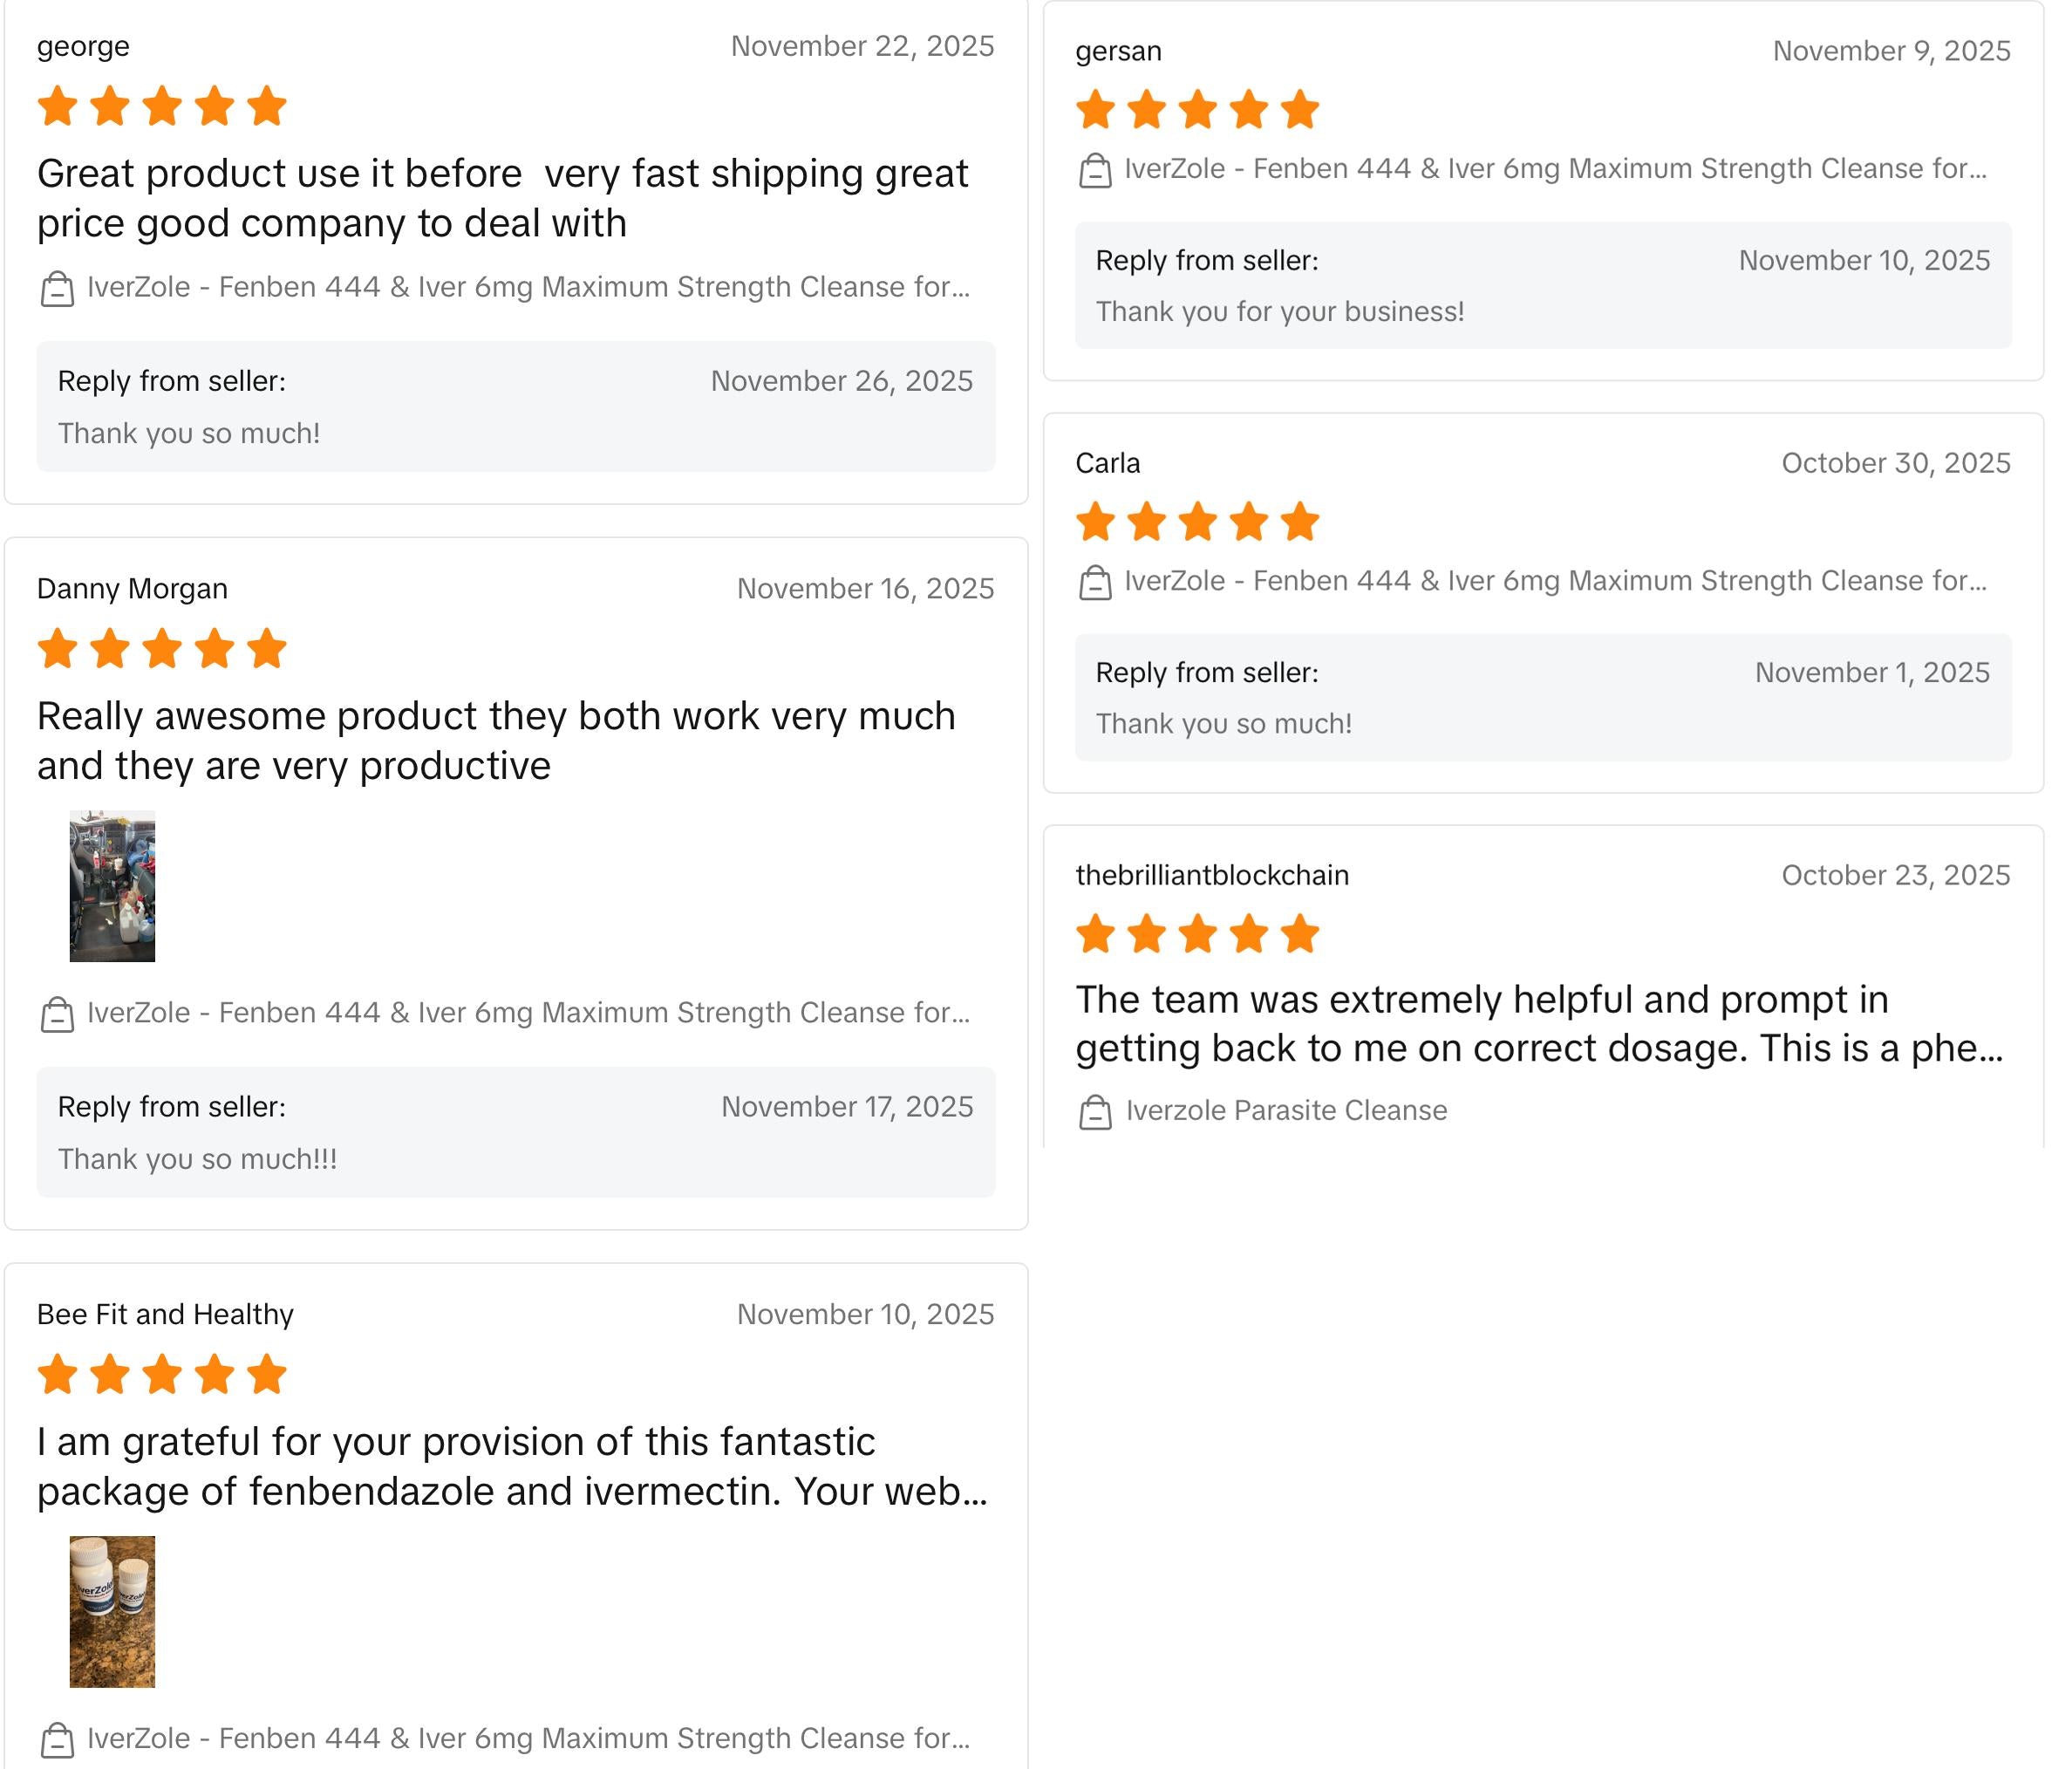Click the shopping bag icon in gersan's review
This screenshot has width=2072, height=1769.
(x=1095, y=171)
